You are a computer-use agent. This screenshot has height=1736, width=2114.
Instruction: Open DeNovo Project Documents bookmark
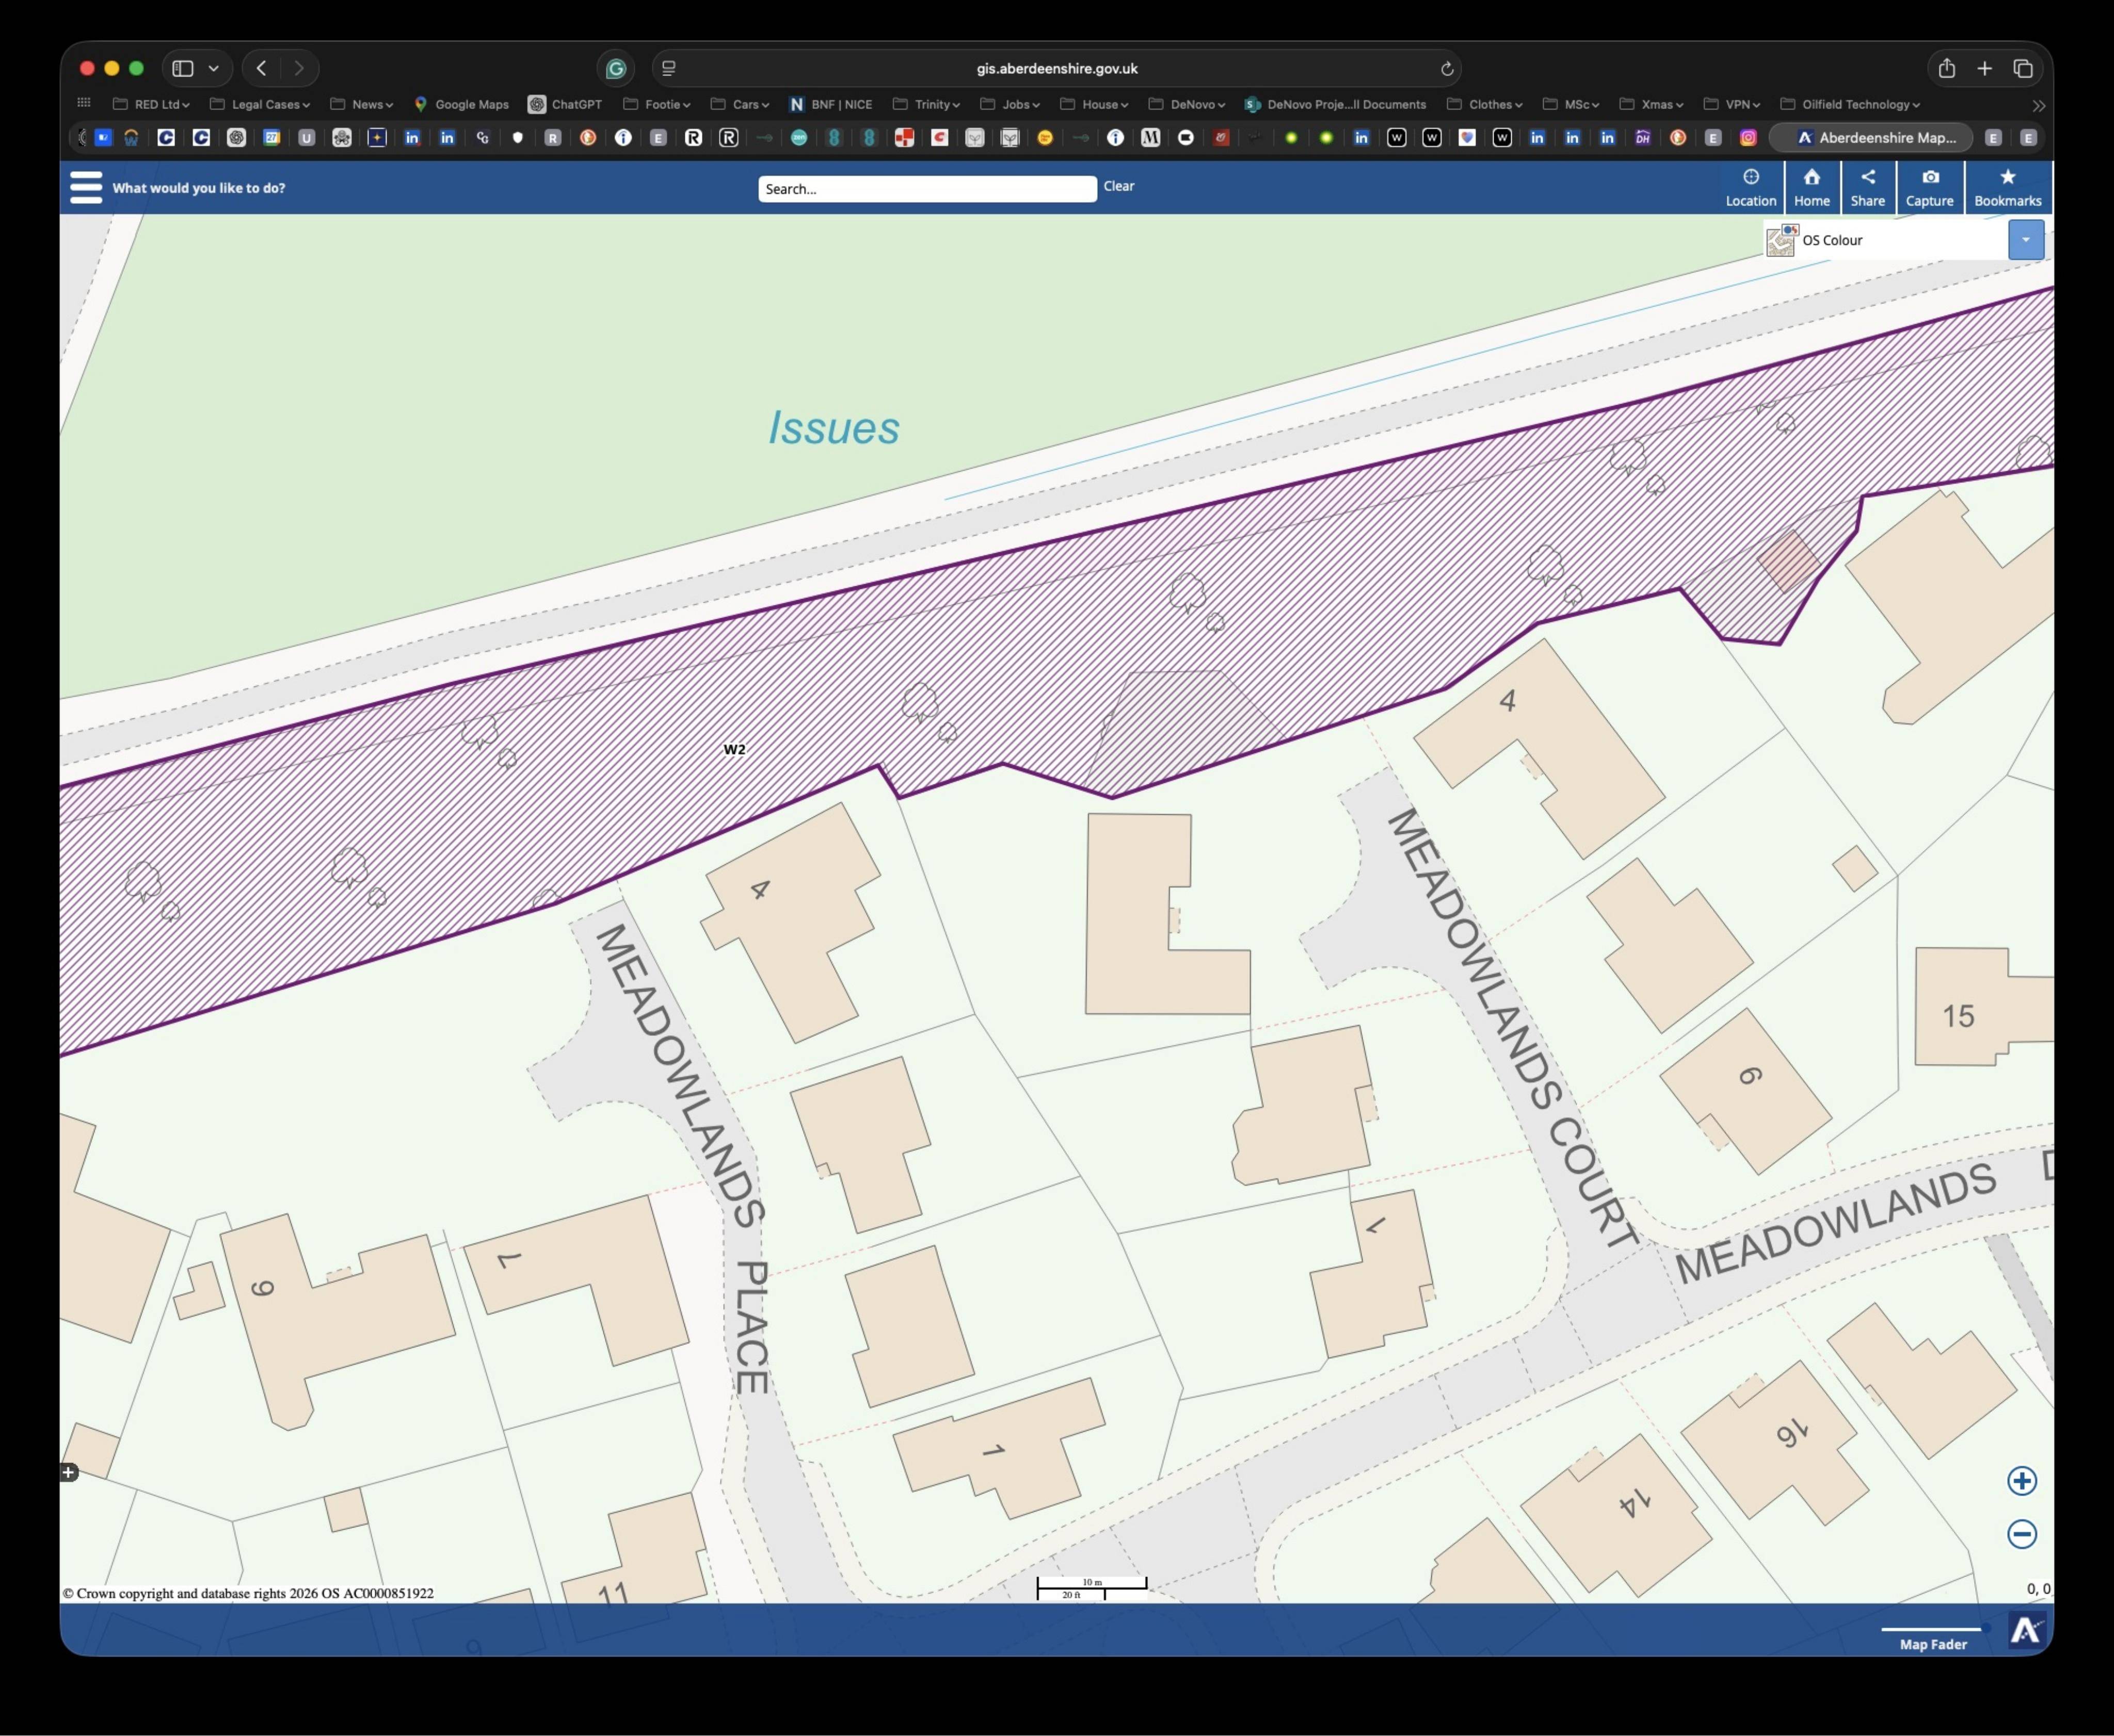1335,104
